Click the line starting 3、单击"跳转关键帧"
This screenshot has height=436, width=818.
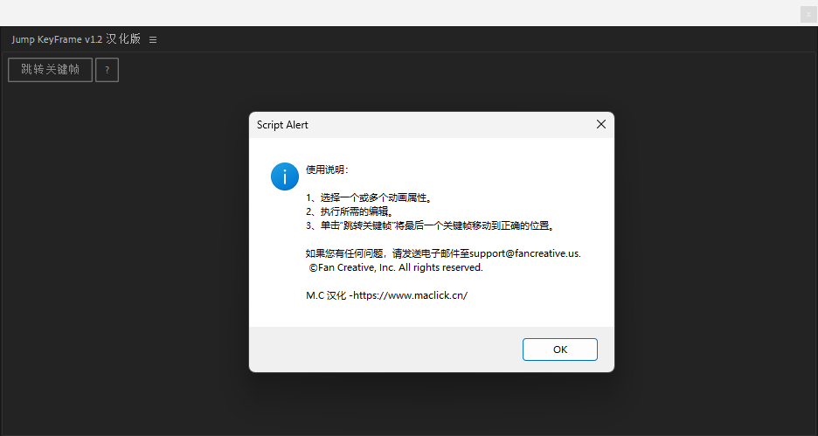pos(430,225)
